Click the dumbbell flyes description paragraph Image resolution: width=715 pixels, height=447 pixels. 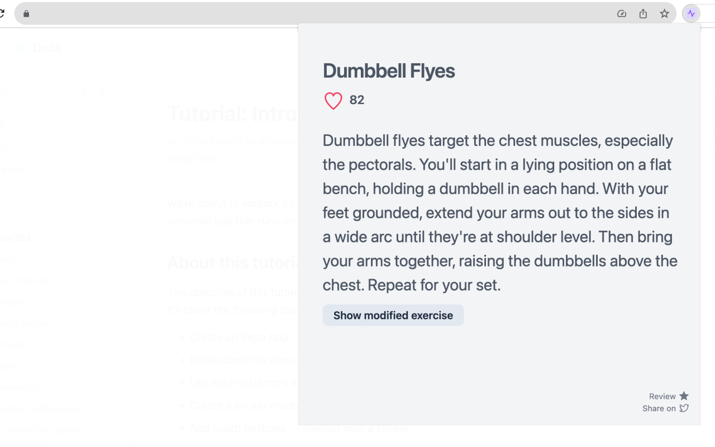(499, 212)
